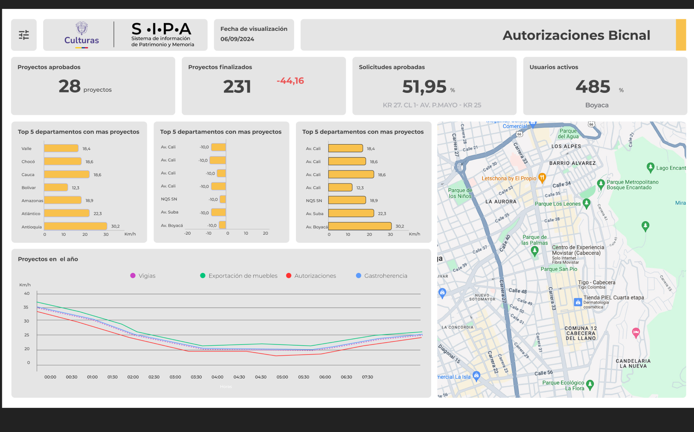Click Megamall Centro Comercial map pin
This screenshot has height=432, width=694.
click(x=533, y=124)
